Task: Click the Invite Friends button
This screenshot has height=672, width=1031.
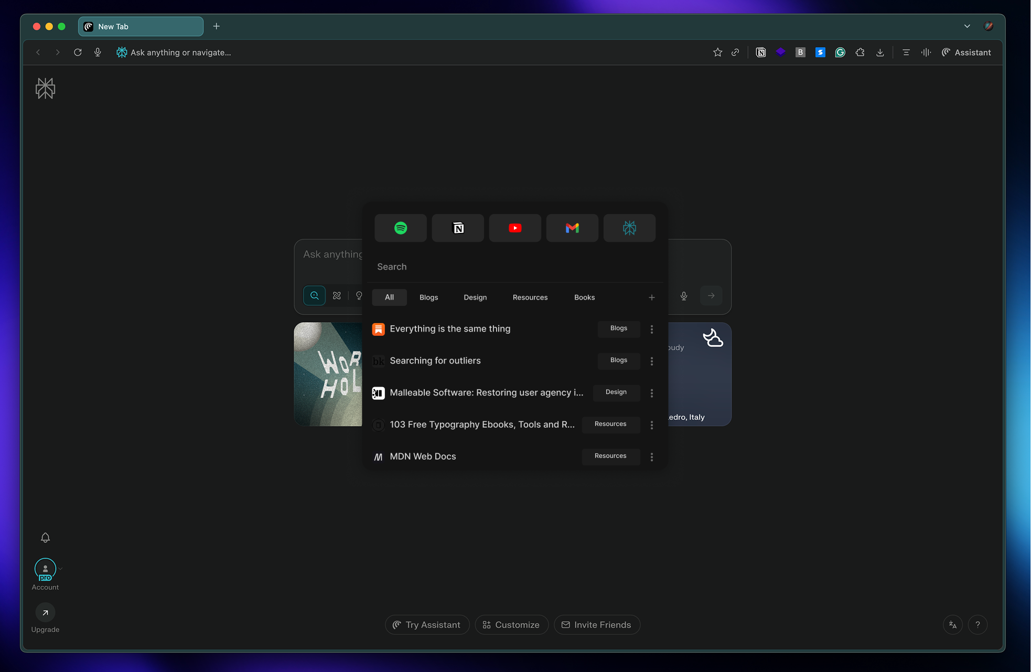Action: pos(596,625)
